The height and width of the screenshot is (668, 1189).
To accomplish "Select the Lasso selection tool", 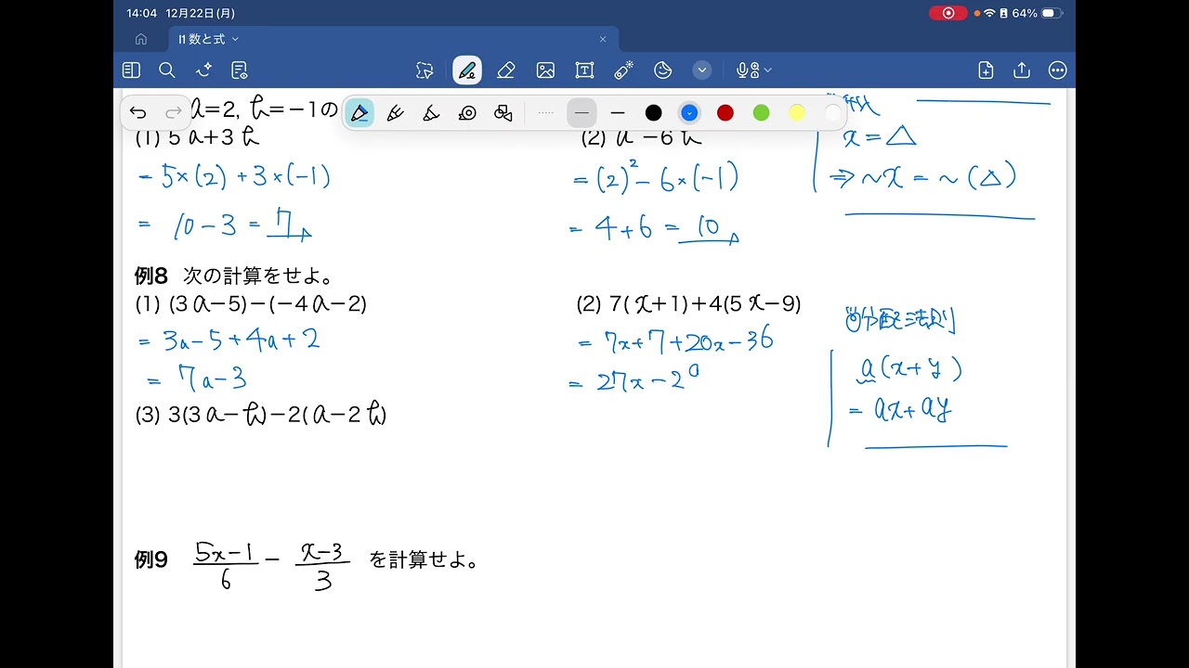I will point(425,71).
